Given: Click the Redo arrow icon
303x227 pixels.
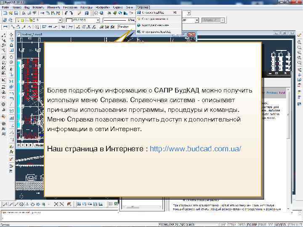Looking at the screenshot, I should click(x=71, y=13).
